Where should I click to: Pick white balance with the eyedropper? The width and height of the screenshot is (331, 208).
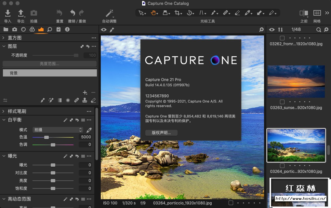point(89,130)
